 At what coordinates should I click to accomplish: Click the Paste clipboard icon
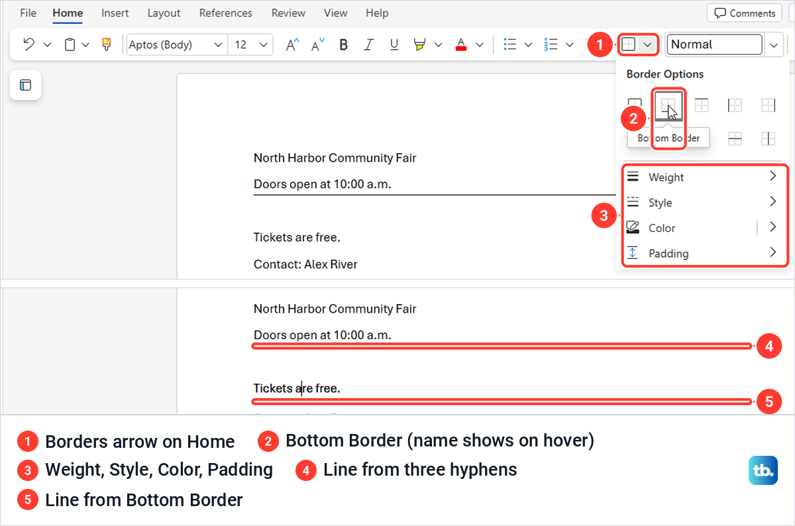(70, 44)
